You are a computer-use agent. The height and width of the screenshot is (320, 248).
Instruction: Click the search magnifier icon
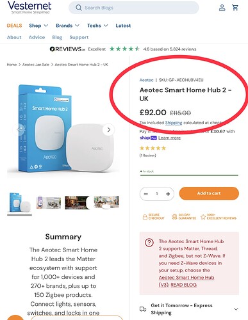pos(79,8)
